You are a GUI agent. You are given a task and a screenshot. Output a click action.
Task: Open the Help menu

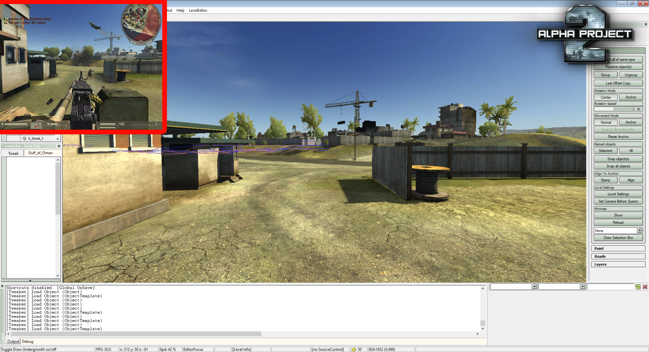tap(180, 10)
